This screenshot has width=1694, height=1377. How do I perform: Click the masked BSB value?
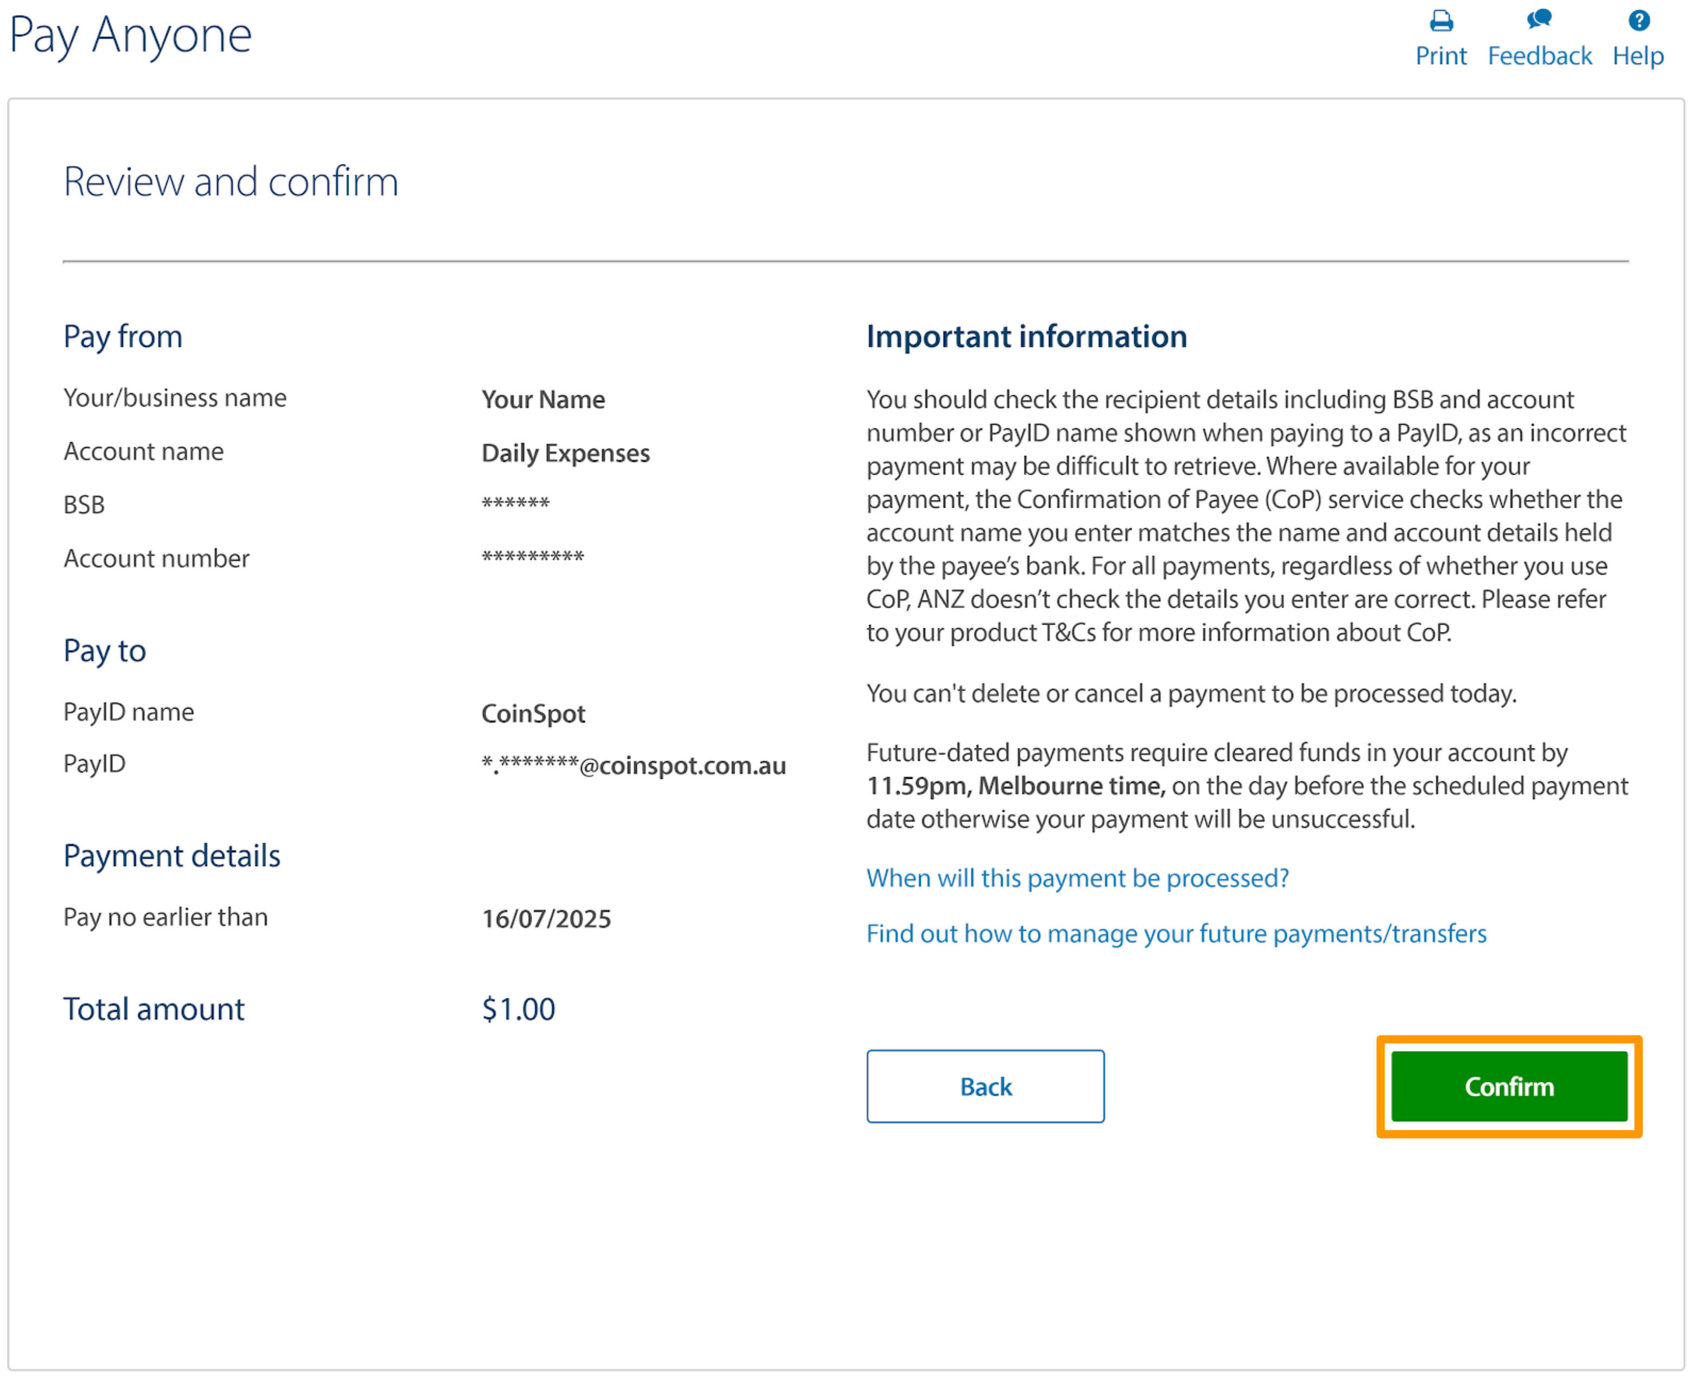[515, 503]
